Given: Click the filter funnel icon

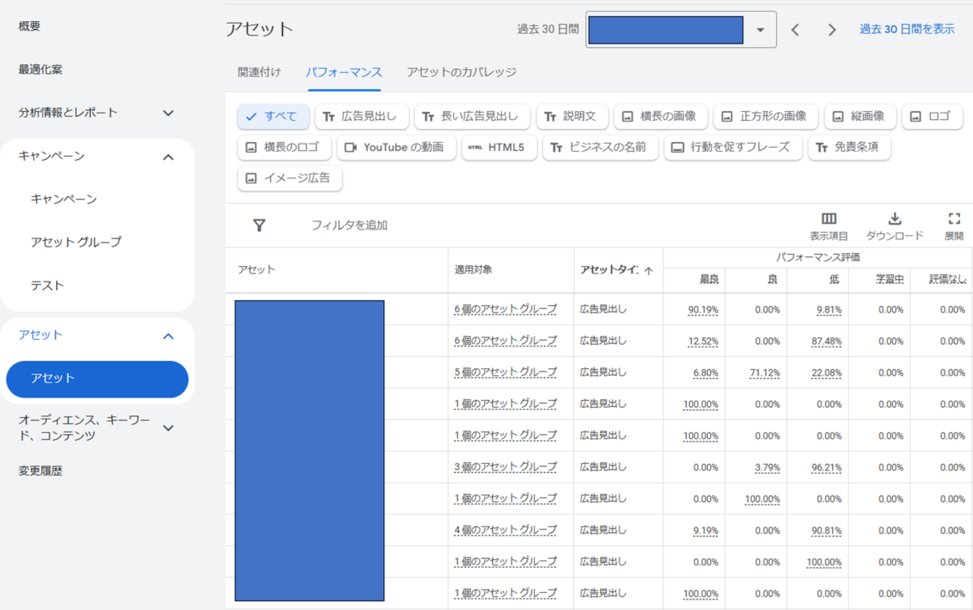Looking at the screenshot, I should [x=259, y=226].
